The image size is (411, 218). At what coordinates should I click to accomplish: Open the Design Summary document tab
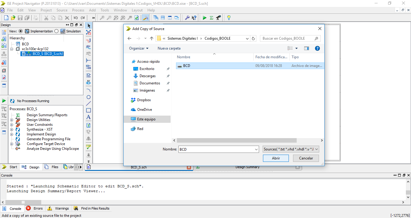[x=247, y=167]
